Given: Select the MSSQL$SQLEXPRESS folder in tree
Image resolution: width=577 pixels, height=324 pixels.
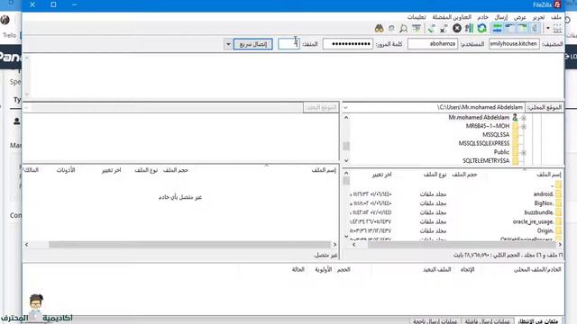Looking at the screenshot, I should (x=484, y=143).
